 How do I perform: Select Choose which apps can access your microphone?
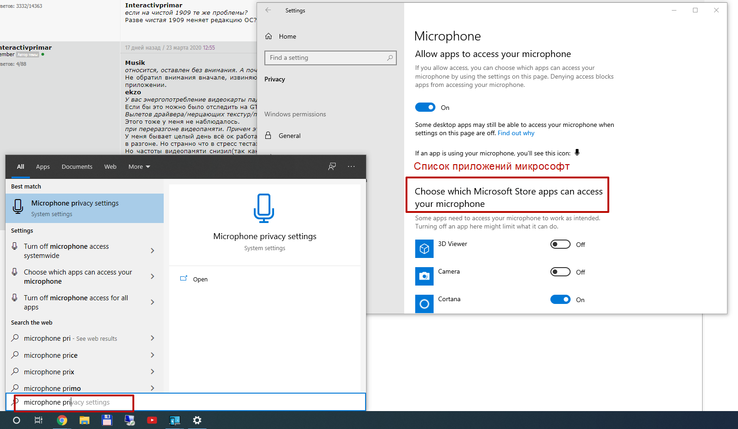point(85,276)
